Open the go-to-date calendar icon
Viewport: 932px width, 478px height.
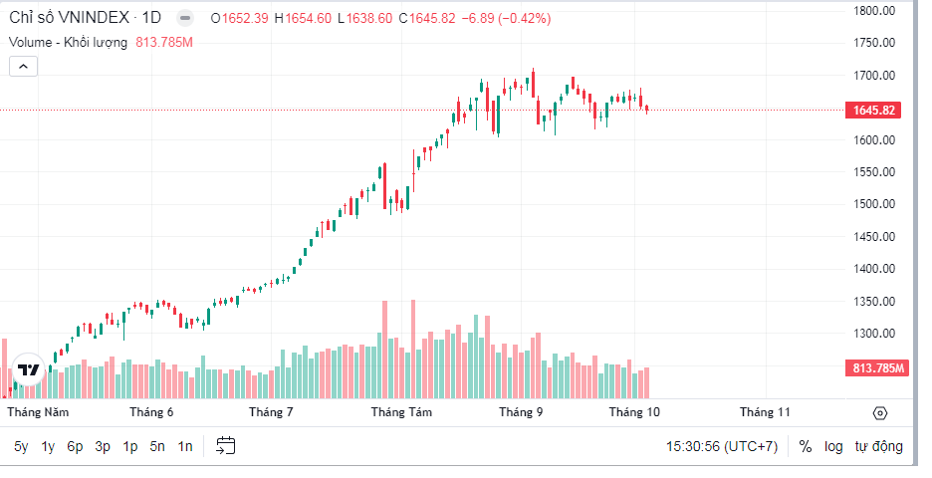[225, 446]
